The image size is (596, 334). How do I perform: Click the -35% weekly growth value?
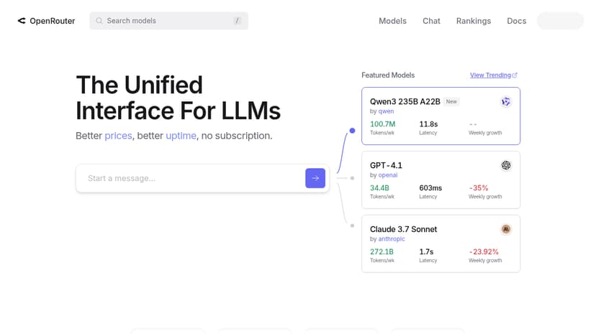point(478,187)
